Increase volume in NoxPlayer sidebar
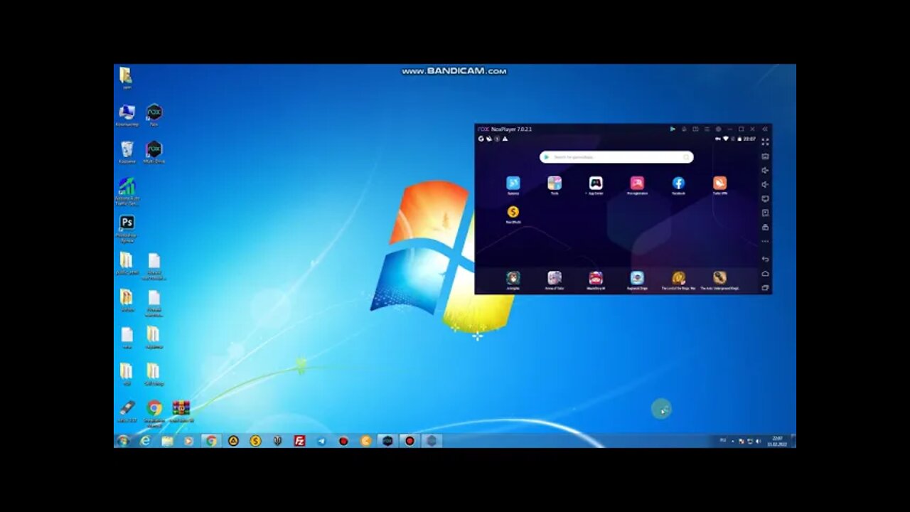 point(765,171)
